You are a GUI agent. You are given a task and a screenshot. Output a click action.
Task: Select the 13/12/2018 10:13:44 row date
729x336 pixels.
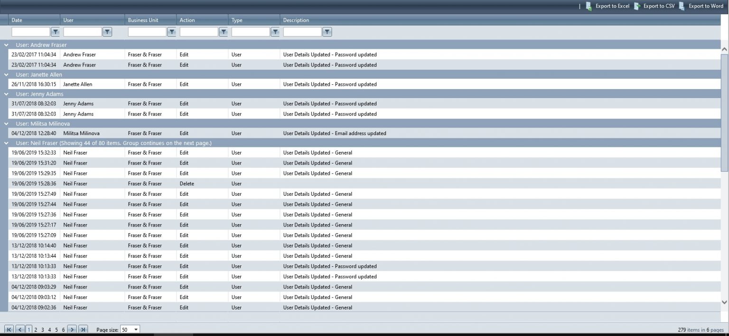coord(34,256)
